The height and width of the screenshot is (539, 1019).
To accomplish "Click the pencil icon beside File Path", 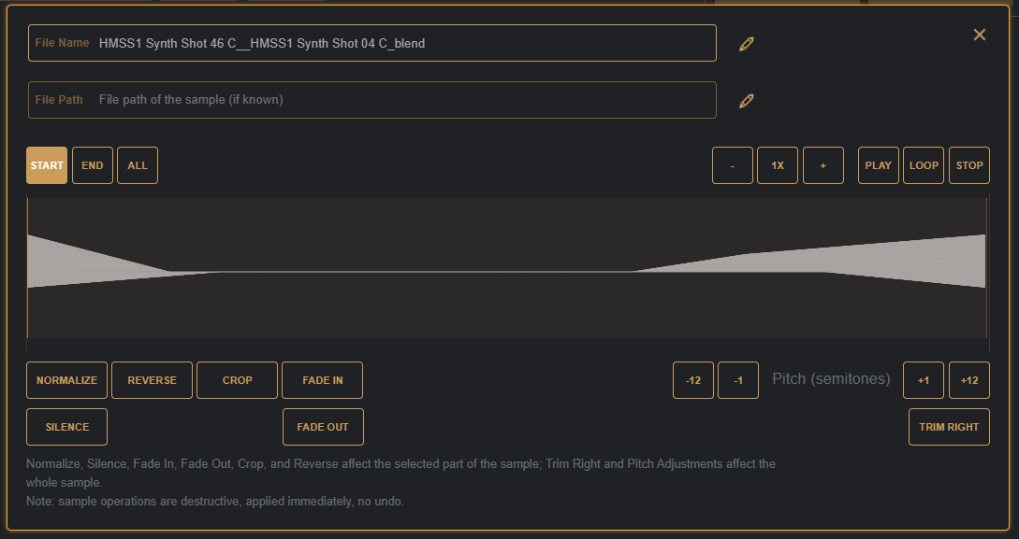I will pos(746,101).
